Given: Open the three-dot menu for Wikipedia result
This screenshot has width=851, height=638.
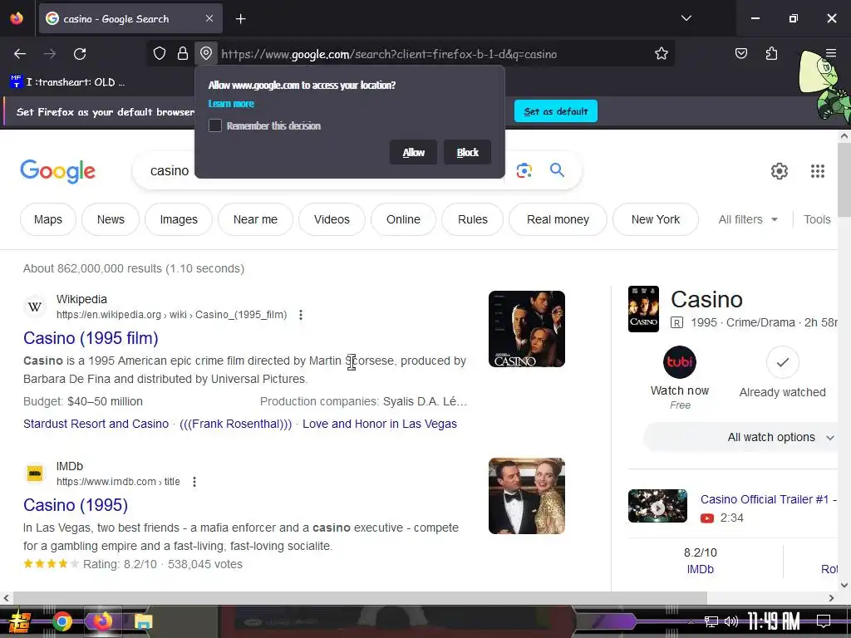Looking at the screenshot, I should click(301, 315).
